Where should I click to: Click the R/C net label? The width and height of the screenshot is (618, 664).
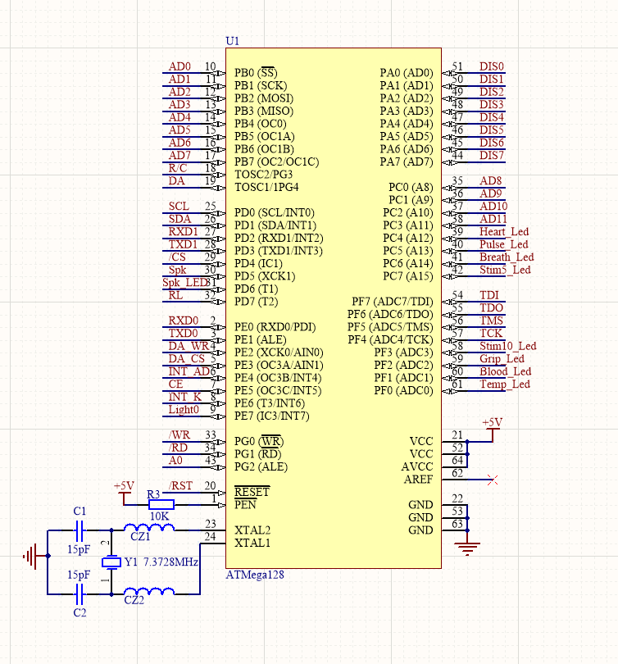pyautogui.click(x=178, y=169)
